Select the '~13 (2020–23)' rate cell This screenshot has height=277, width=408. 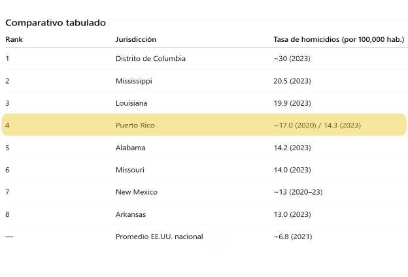(297, 192)
